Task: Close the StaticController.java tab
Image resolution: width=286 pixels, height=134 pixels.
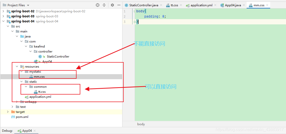Action: (161, 5)
